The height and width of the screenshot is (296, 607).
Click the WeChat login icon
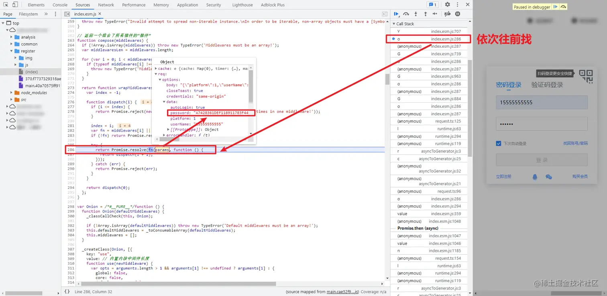[549, 176]
